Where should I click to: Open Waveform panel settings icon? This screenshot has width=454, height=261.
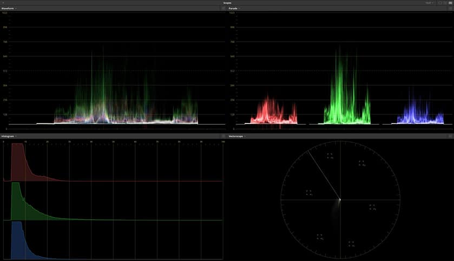click(x=223, y=9)
